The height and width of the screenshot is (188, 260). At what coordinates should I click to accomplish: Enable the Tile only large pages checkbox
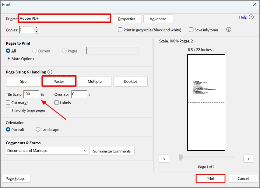(8, 110)
